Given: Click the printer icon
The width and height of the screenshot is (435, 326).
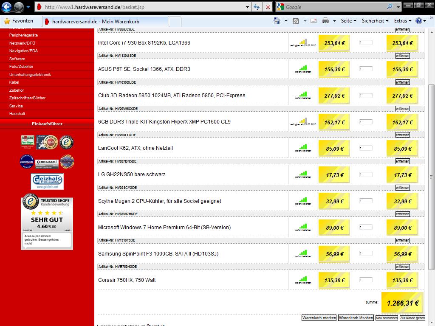Looking at the screenshot, I should (x=325, y=21).
